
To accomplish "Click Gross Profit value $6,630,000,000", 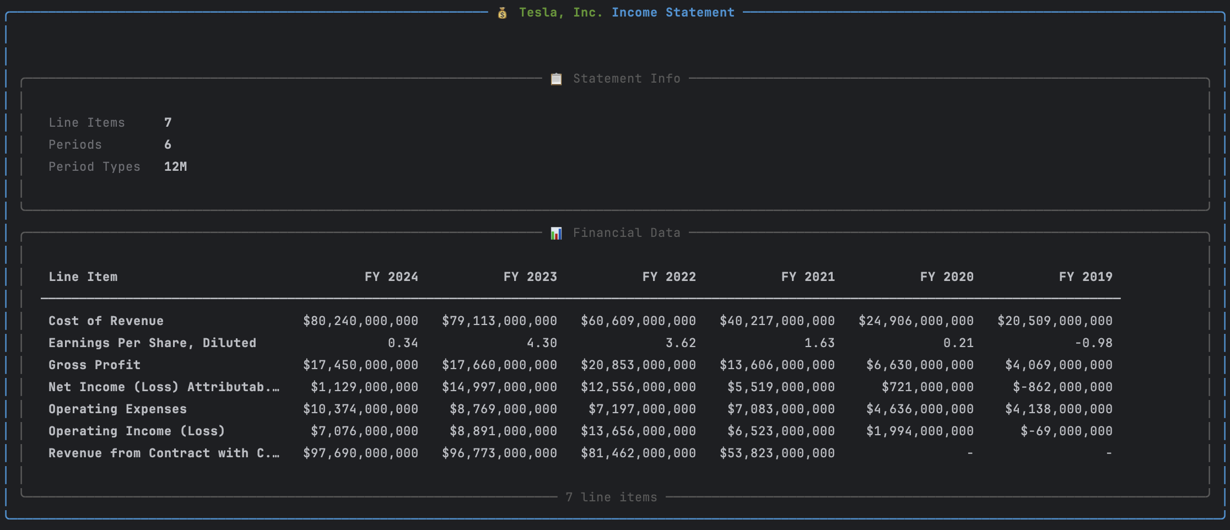I will [920, 365].
